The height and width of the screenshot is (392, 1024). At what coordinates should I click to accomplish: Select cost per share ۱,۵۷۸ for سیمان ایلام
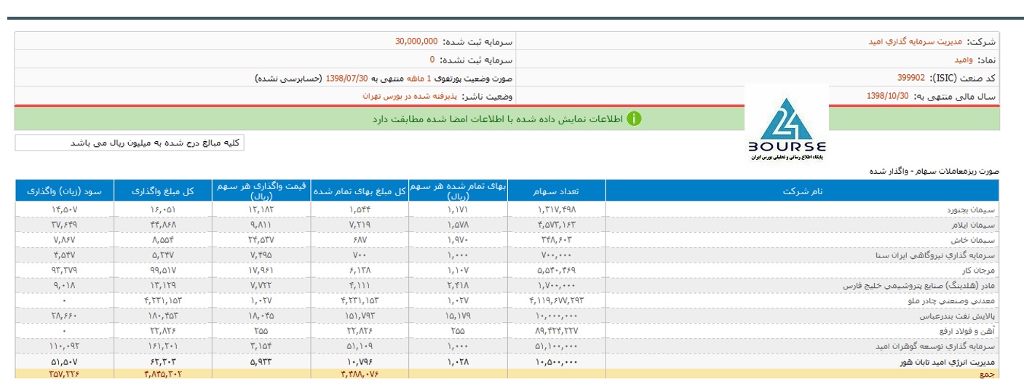click(458, 225)
